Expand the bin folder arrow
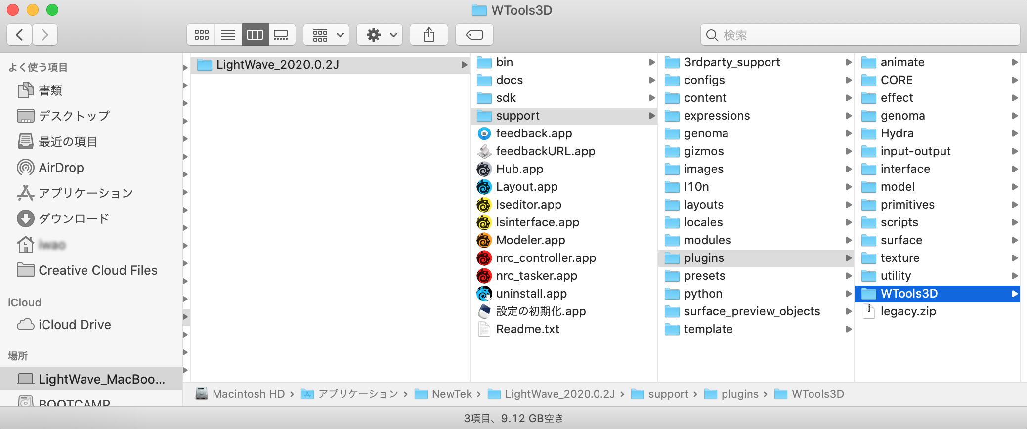 pyautogui.click(x=652, y=62)
